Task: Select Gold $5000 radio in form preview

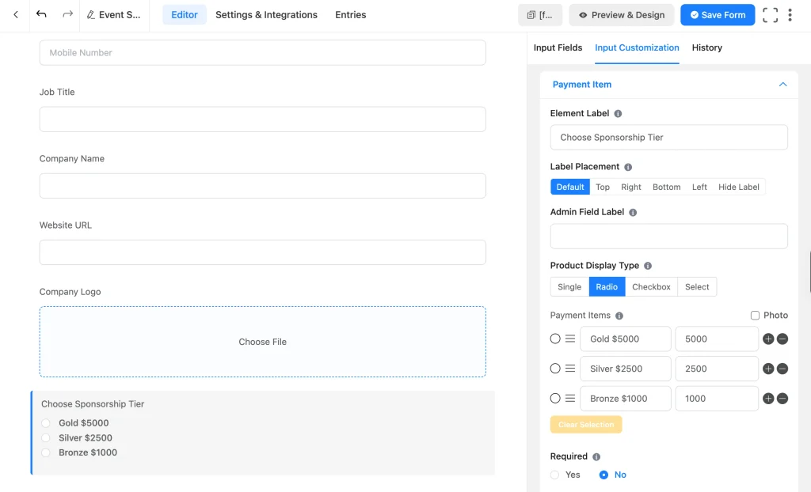Action: [46, 423]
